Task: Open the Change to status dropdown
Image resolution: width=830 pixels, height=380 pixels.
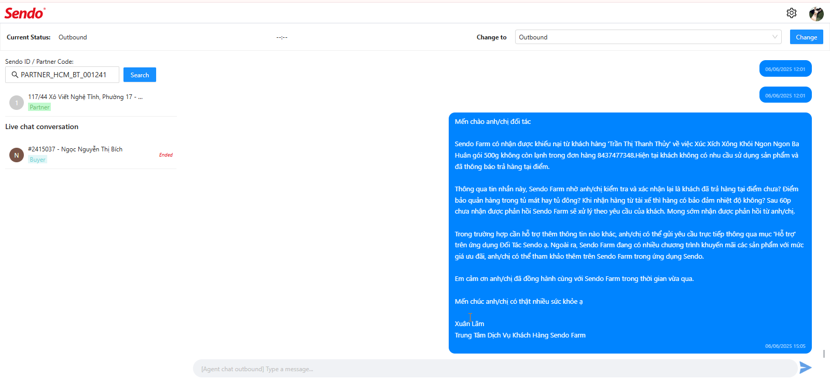Action: pyautogui.click(x=648, y=37)
